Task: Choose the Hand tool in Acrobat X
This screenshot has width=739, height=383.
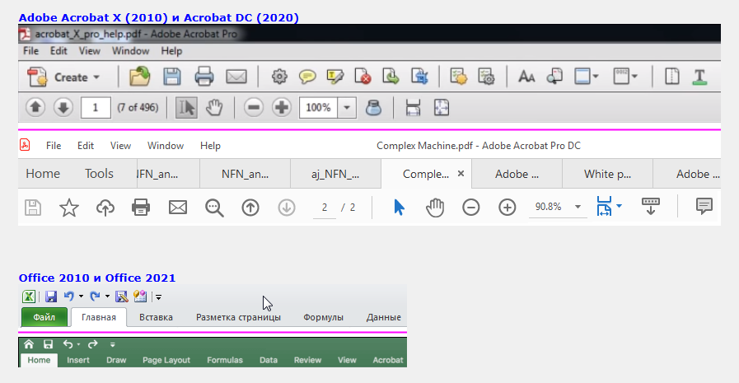Action: [214, 107]
